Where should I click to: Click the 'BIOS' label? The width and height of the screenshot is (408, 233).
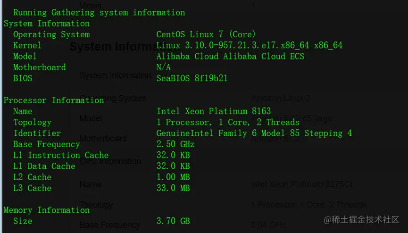(x=23, y=78)
